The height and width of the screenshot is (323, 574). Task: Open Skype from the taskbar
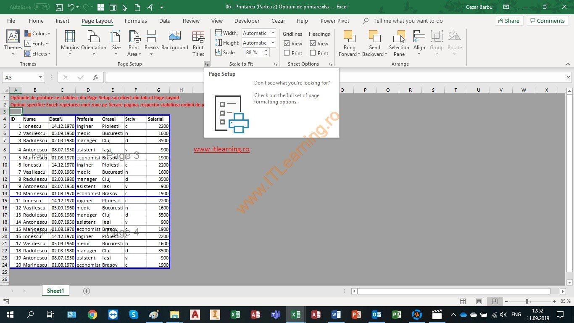[x=134, y=314]
